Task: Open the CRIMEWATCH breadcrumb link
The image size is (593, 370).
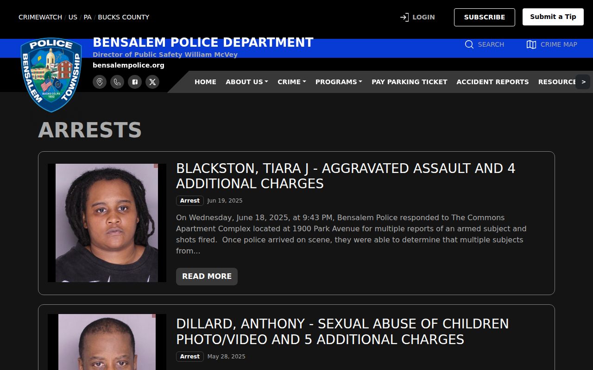Action: [40, 17]
